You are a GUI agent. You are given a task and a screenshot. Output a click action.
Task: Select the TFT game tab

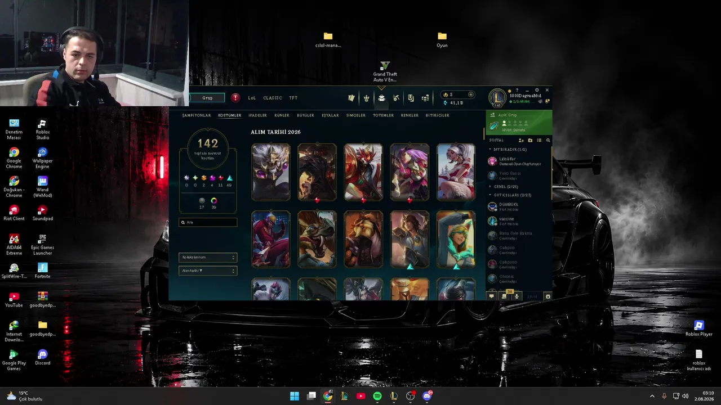click(x=293, y=98)
